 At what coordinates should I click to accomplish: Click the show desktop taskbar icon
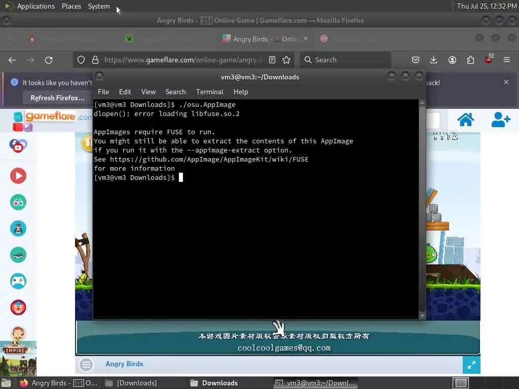(x=6, y=383)
